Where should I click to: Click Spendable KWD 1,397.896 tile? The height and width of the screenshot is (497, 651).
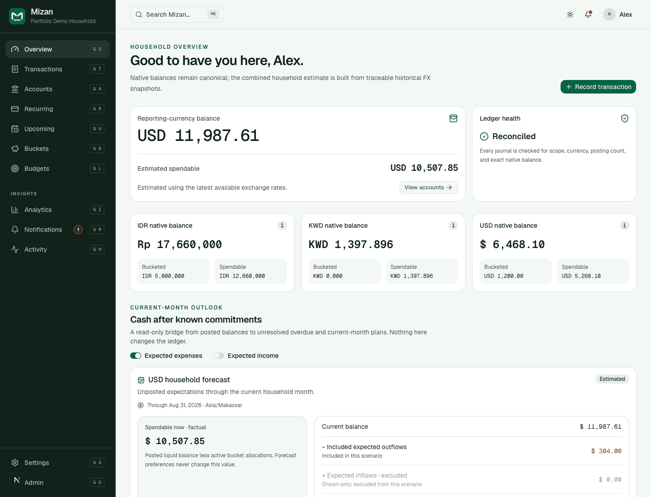[422, 272]
